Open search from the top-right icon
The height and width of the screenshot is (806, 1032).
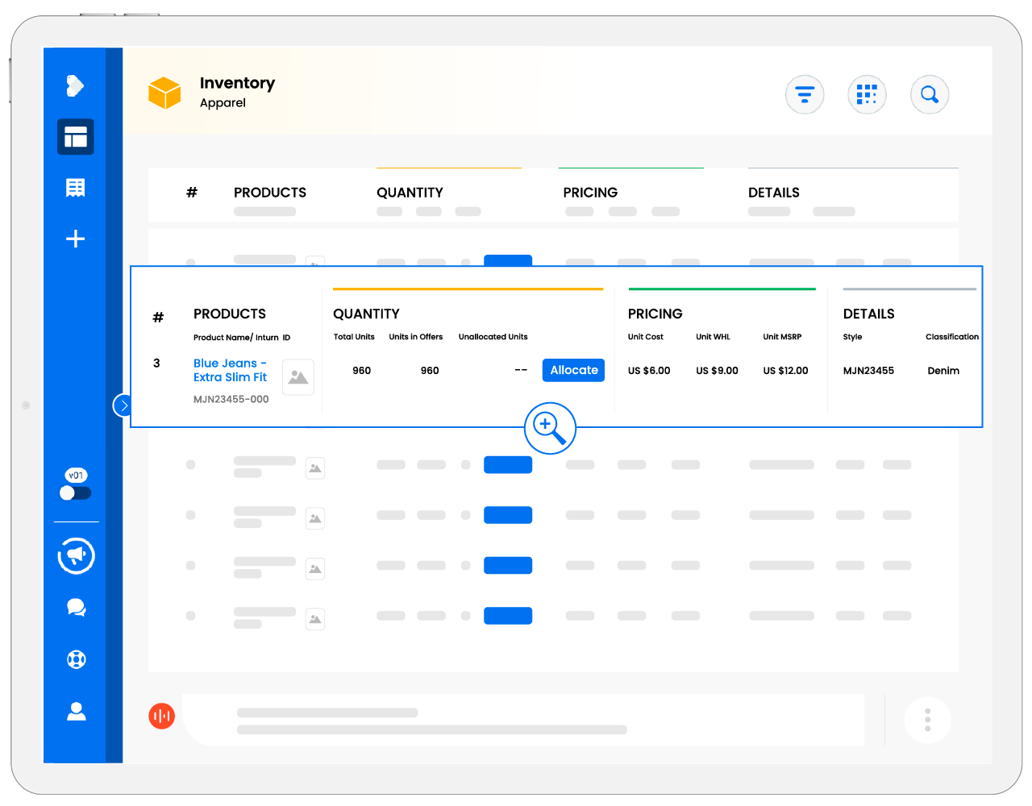click(930, 94)
